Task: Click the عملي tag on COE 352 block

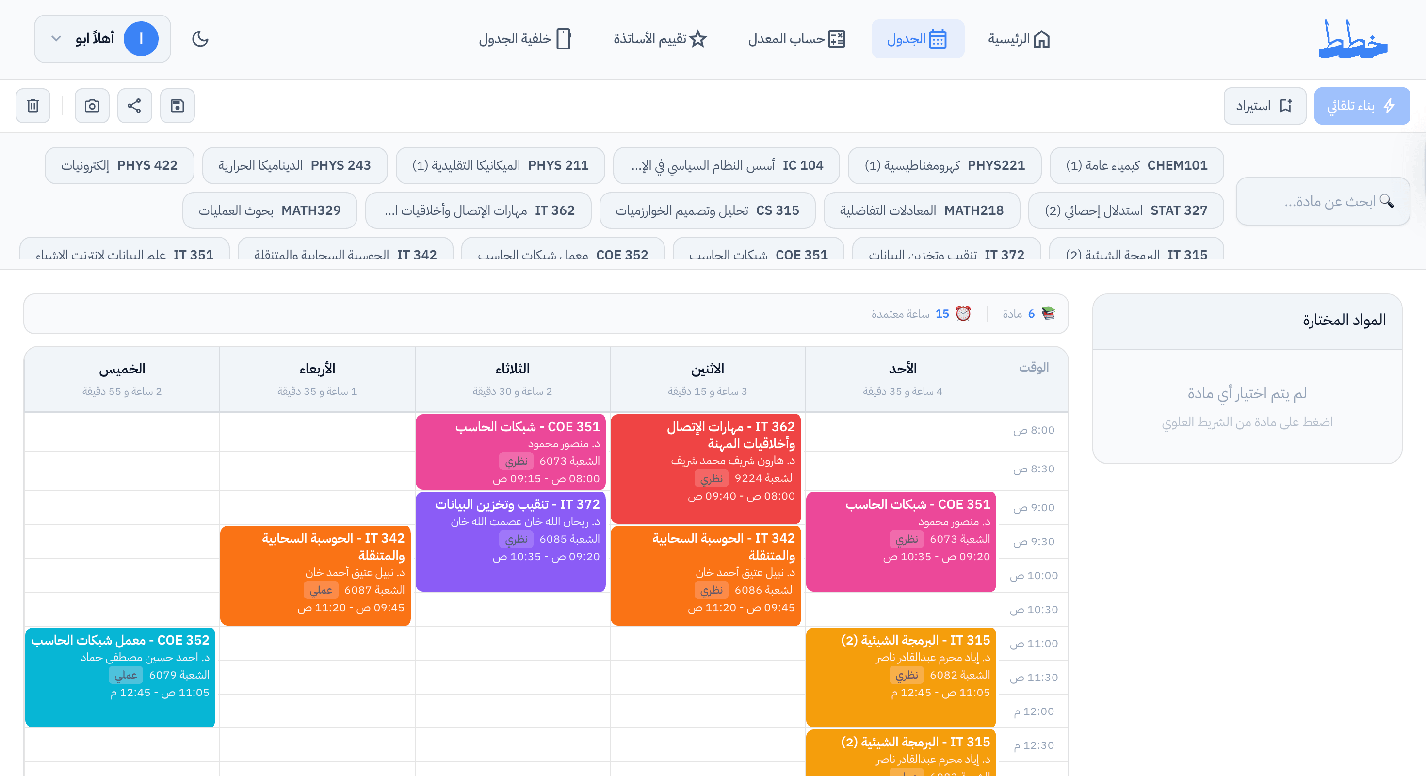Action: (x=126, y=675)
